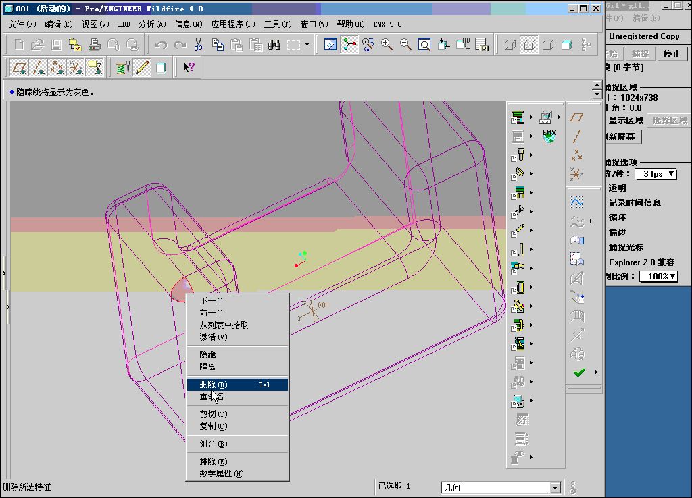Choose 隐藏 from the context menu
This screenshot has width=692, height=498.
tap(237, 354)
